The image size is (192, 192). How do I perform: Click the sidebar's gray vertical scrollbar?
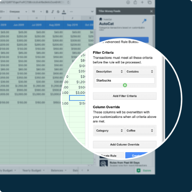tap(163, 98)
